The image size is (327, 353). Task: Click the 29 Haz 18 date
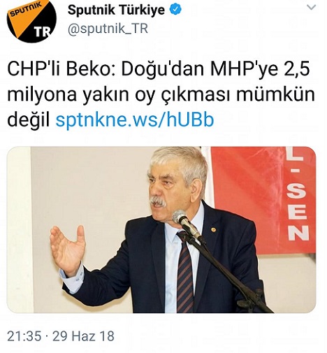pos(83,336)
